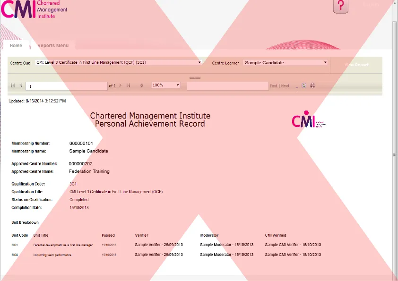Open help via the question mark button
398x281 pixels.
point(341,6)
